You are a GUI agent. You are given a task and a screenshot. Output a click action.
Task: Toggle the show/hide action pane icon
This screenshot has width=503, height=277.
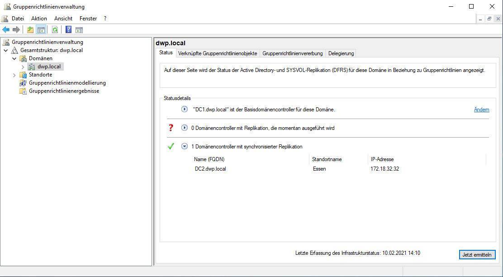tap(79, 30)
